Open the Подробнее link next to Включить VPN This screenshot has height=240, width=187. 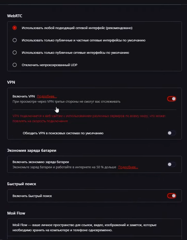(x=47, y=96)
